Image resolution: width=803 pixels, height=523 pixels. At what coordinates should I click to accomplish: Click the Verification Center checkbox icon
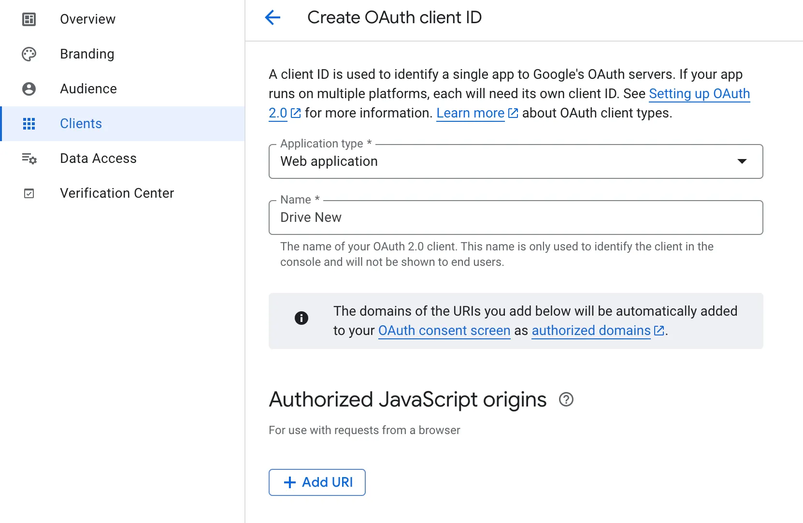click(29, 193)
